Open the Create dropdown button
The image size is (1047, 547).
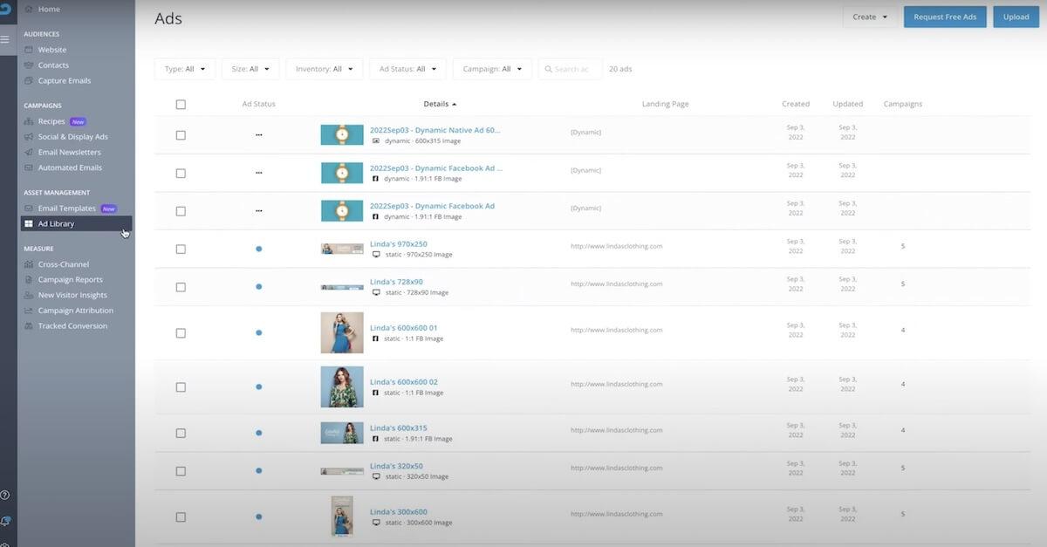[869, 17]
